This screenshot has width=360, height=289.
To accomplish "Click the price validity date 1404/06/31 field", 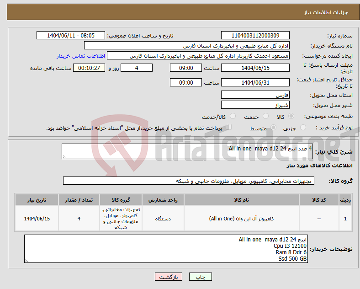I will (255, 82).
